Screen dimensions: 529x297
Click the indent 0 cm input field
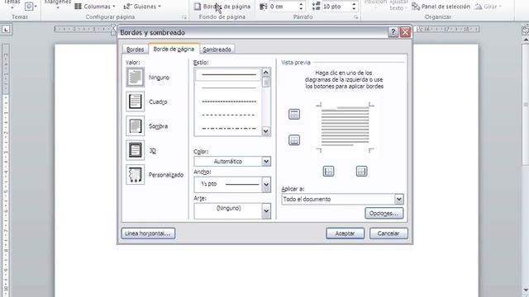(x=284, y=7)
